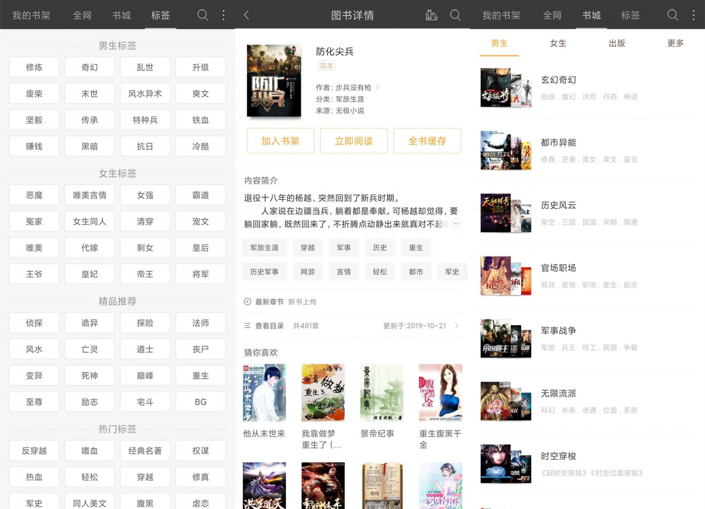
Task: Click the list icon beside 查看目录
Action: point(247,326)
